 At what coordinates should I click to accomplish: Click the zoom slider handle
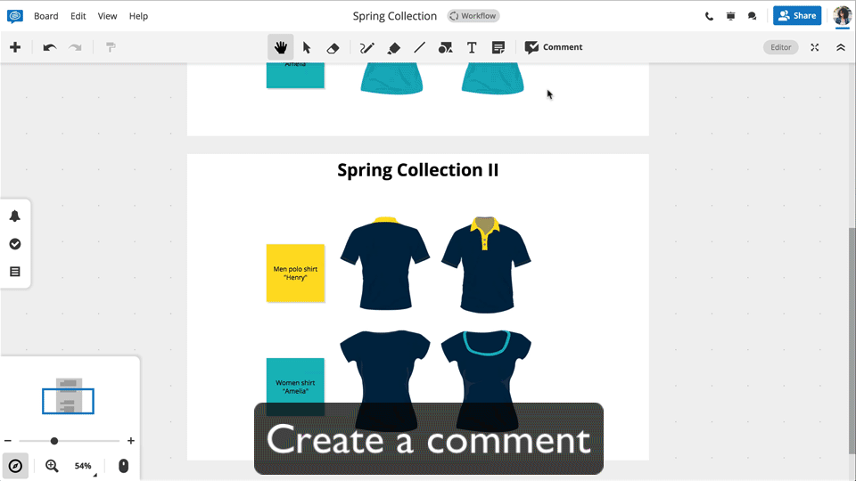pyautogui.click(x=54, y=441)
